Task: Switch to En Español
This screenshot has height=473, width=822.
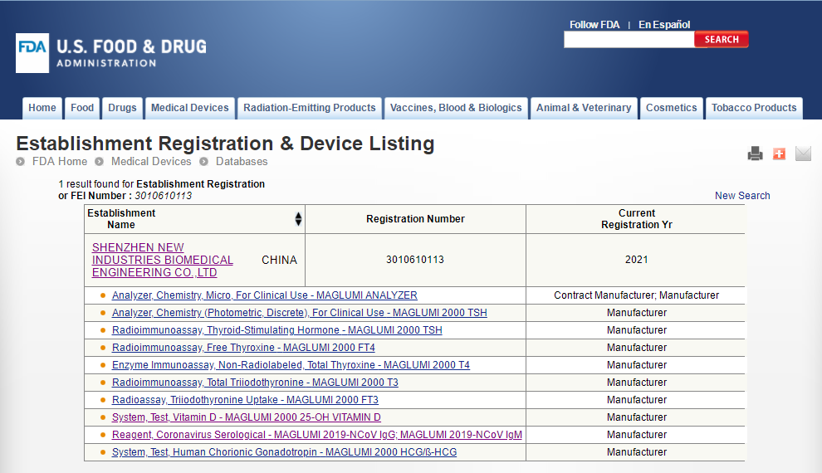Action: click(x=664, y=25)
